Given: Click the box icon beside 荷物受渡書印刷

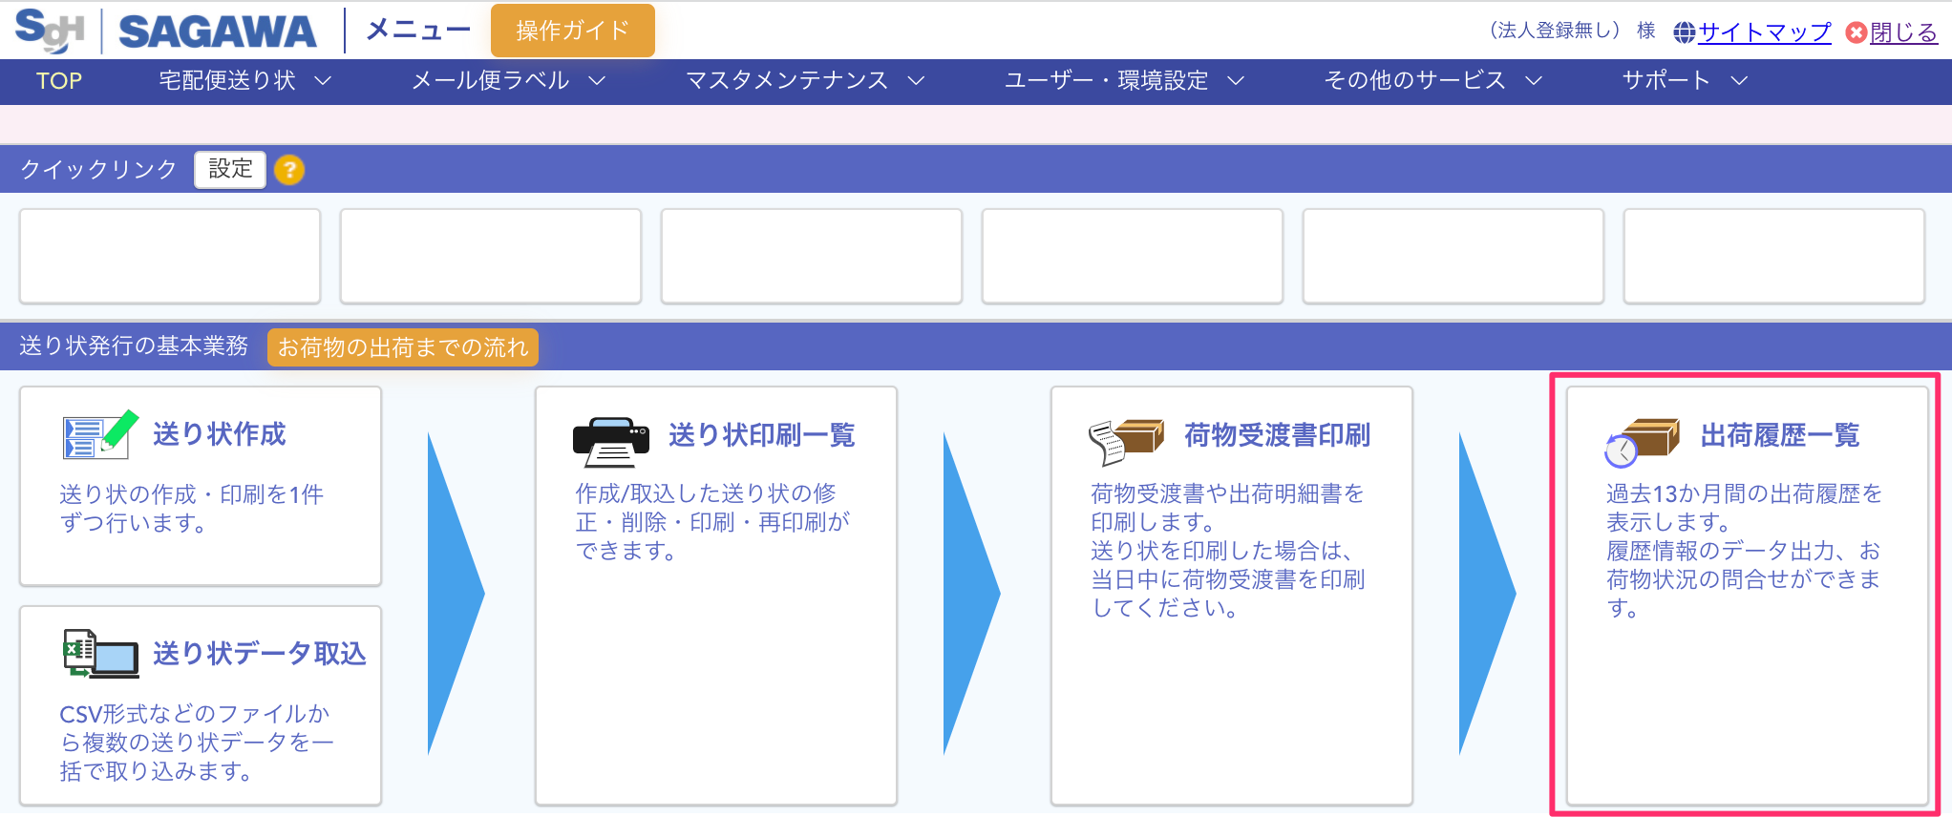Looking at the screenshot, I should point(1127,441).
